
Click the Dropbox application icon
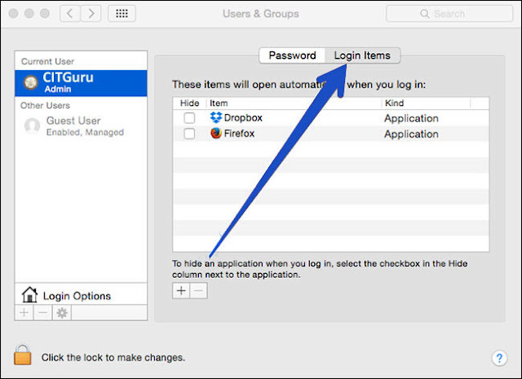click(216, 118)
